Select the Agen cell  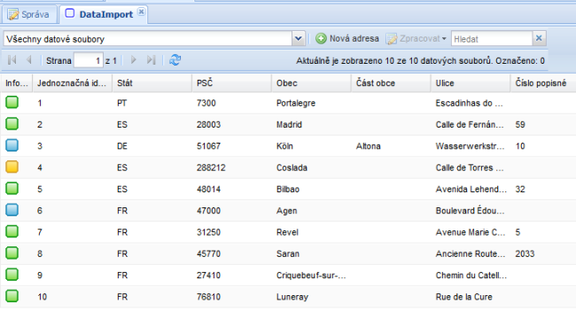(x=286, y=211)
